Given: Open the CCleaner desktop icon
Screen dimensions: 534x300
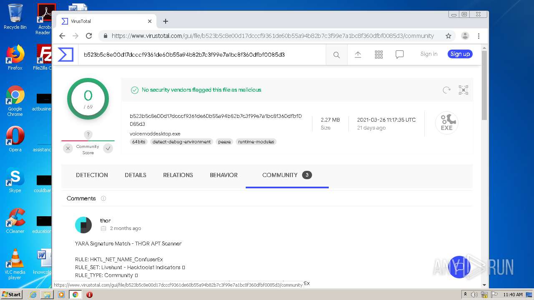Looking at the screenshot, I should coord(15,221).
